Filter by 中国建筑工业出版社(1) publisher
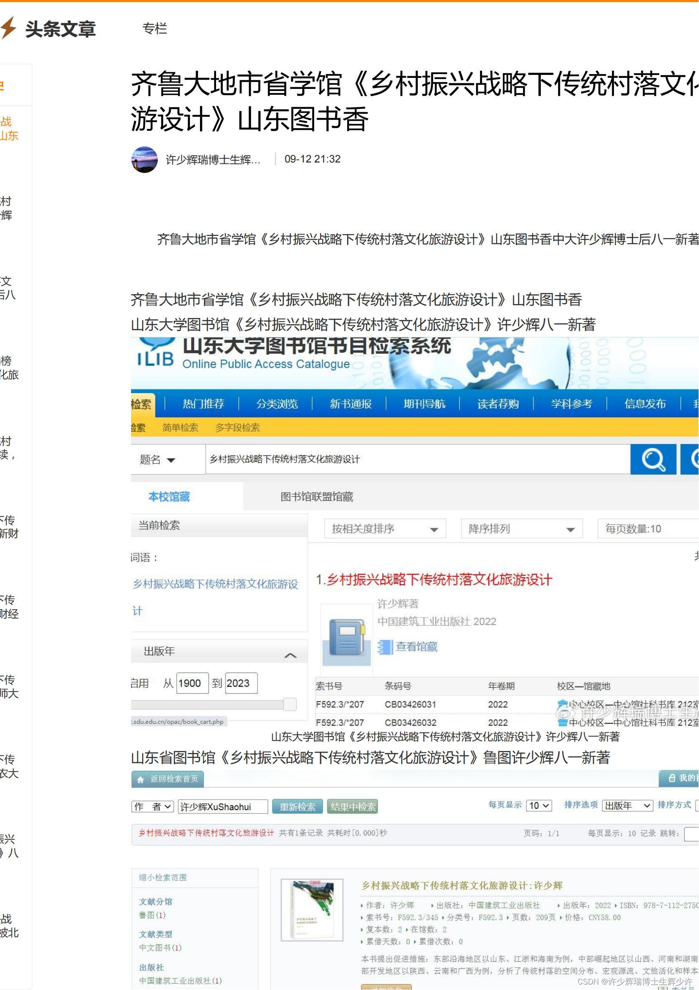699x990 pixels. (x=180, y=981)
